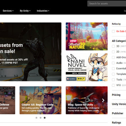Open the By Unity dropdown menu
Image resolution: width=126 pixels, height=126 pixels.
click(x=25, y=11)
